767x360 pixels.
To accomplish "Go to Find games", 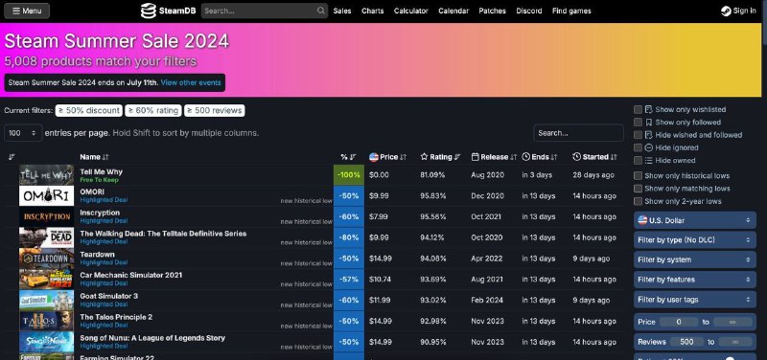I will click(571, 11).
